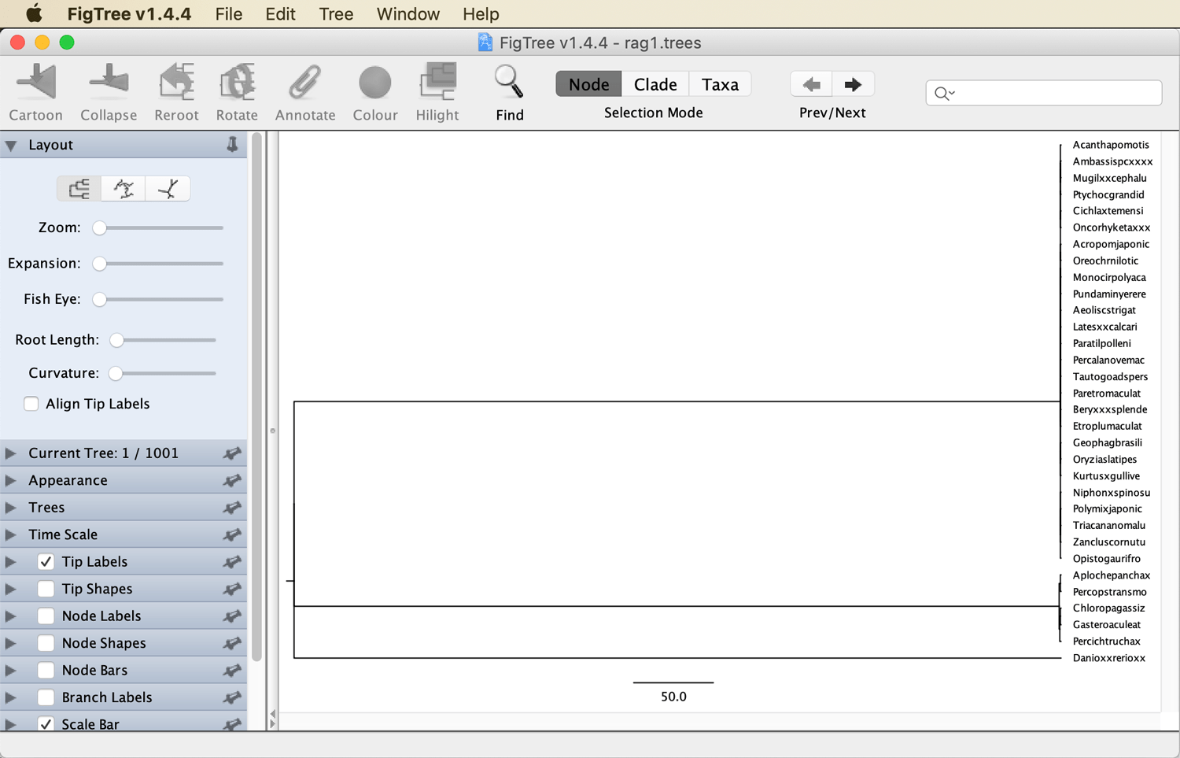Enable the Tip Shapes checkbox

pos(46,589)
